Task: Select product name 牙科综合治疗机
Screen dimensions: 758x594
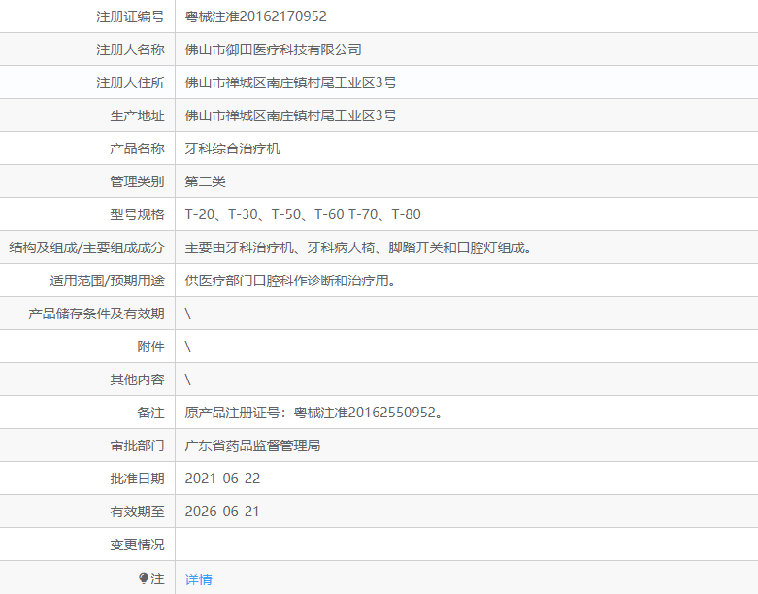Action: pyautogui.click(x=232, y=148)
